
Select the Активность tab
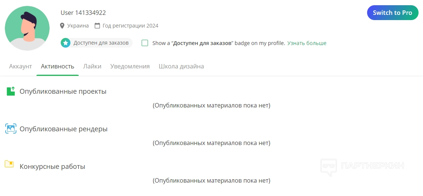coord(57,66)
